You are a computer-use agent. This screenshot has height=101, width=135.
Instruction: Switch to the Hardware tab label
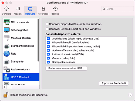30,14
